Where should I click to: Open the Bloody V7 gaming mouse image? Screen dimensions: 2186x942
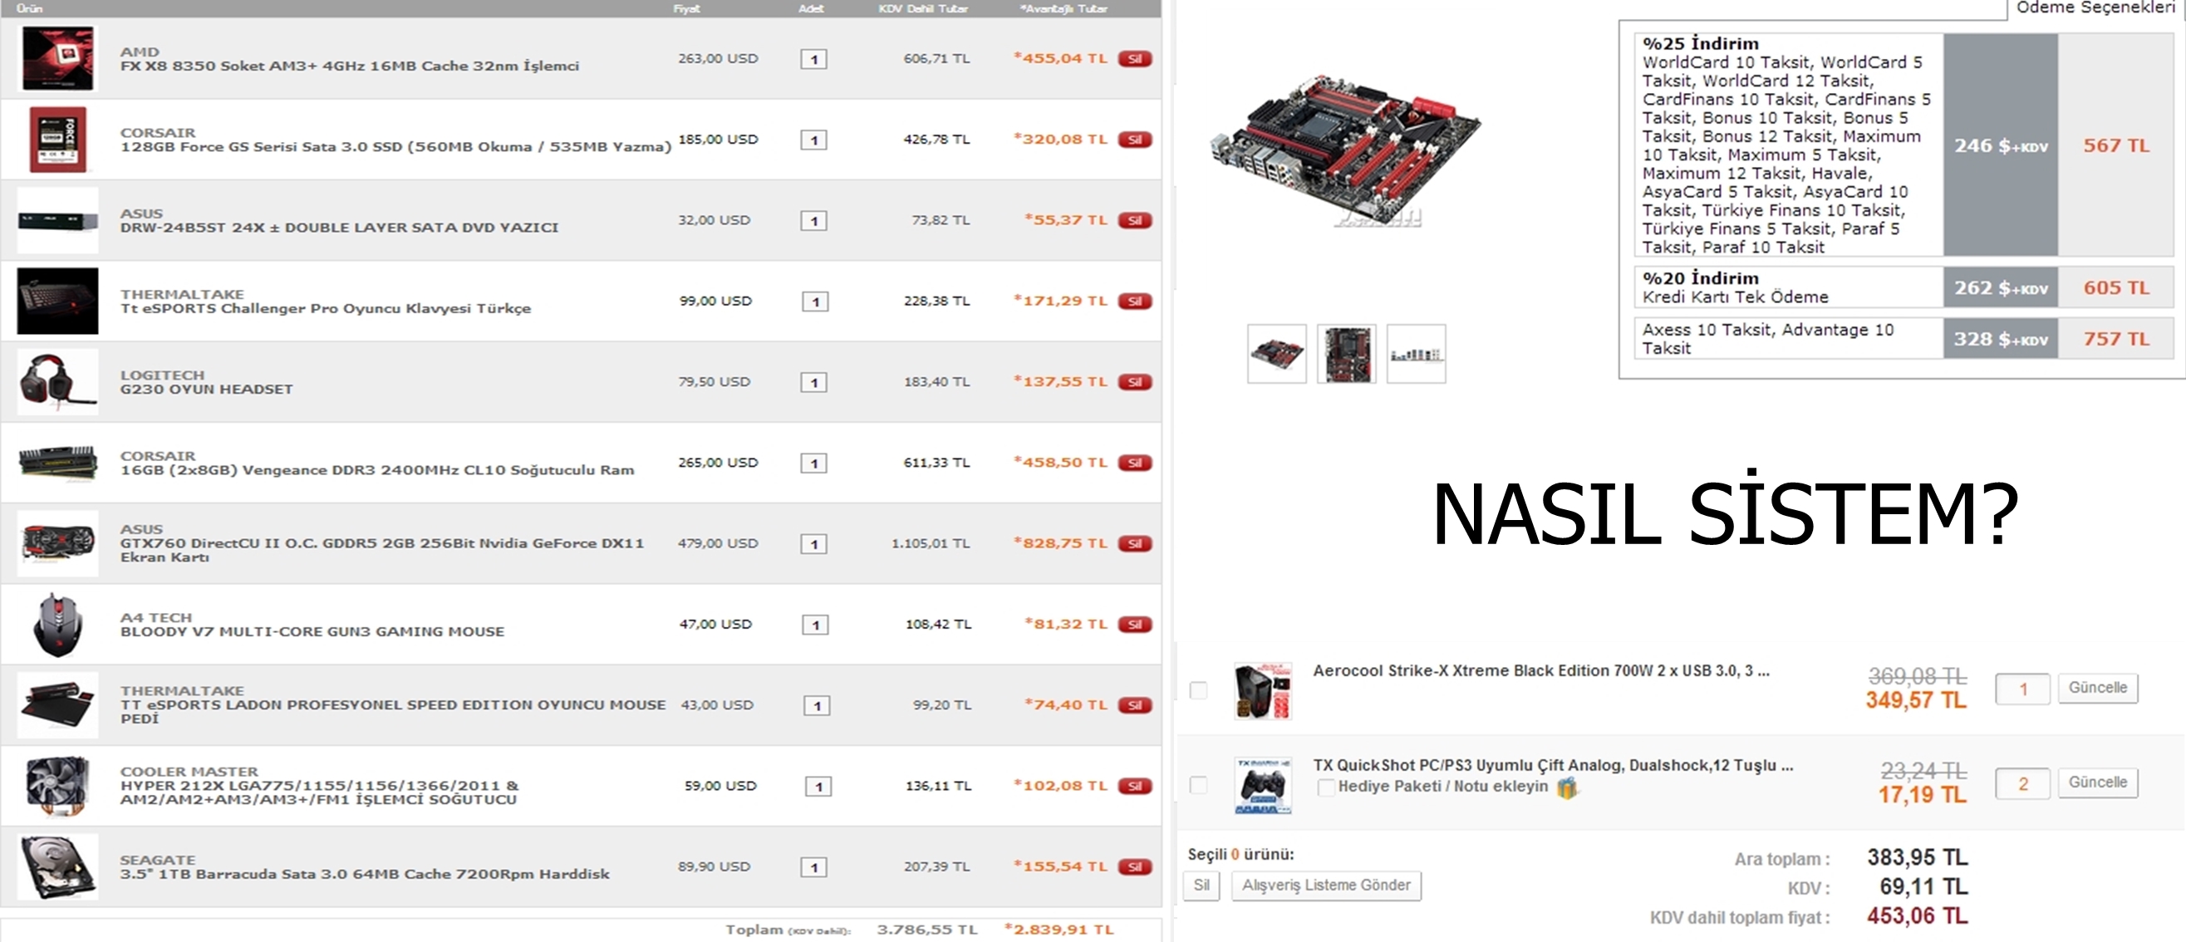(57, 624)
